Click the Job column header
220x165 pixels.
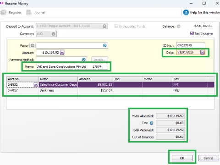128,79
